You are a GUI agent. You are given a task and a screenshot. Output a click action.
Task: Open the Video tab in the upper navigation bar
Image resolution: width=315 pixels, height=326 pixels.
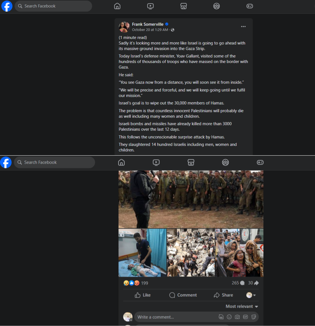(150, 6)
